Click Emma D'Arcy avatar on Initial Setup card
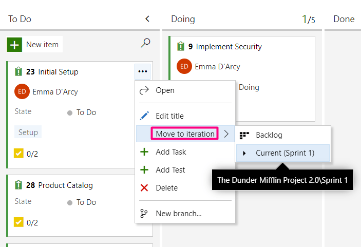 [x=22, y=92]
